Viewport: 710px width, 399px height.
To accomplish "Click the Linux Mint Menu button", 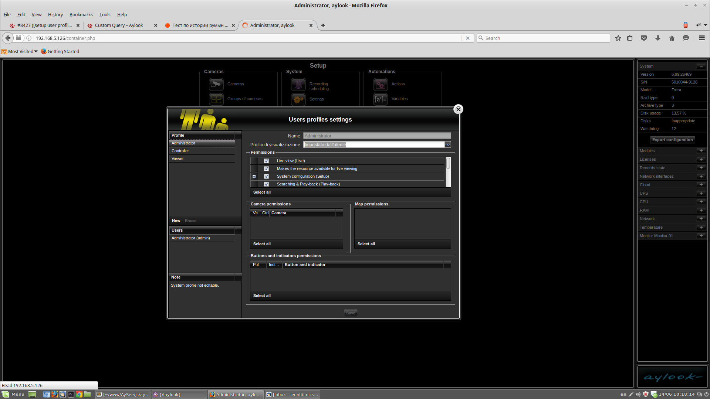I will (14, 394).
